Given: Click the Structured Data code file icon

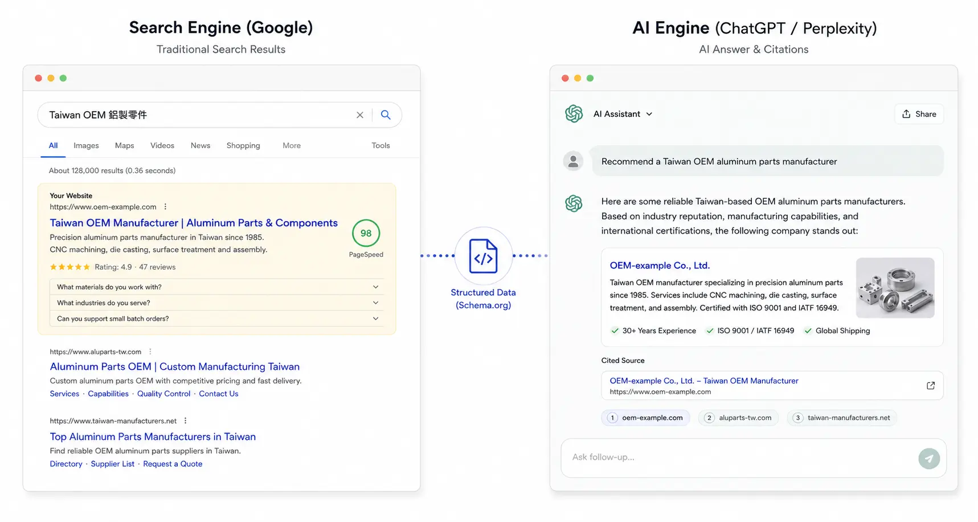Looking at the screenshot, I should point(483,256).
